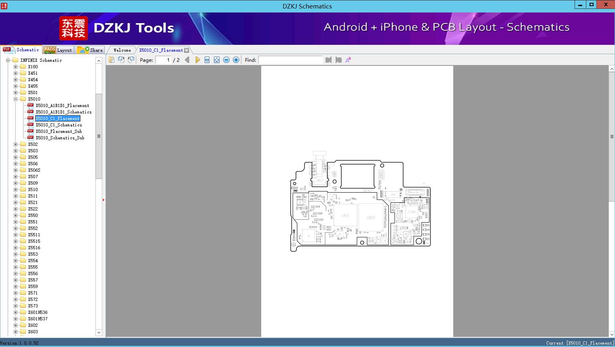615x347 pixels.
Task: Open the Share tab
Action: point(91,50)
